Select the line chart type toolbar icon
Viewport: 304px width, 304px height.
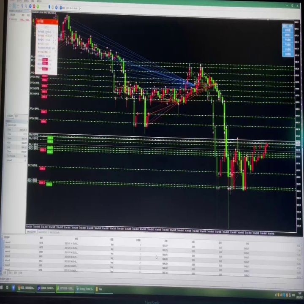(x=18, y=5)
